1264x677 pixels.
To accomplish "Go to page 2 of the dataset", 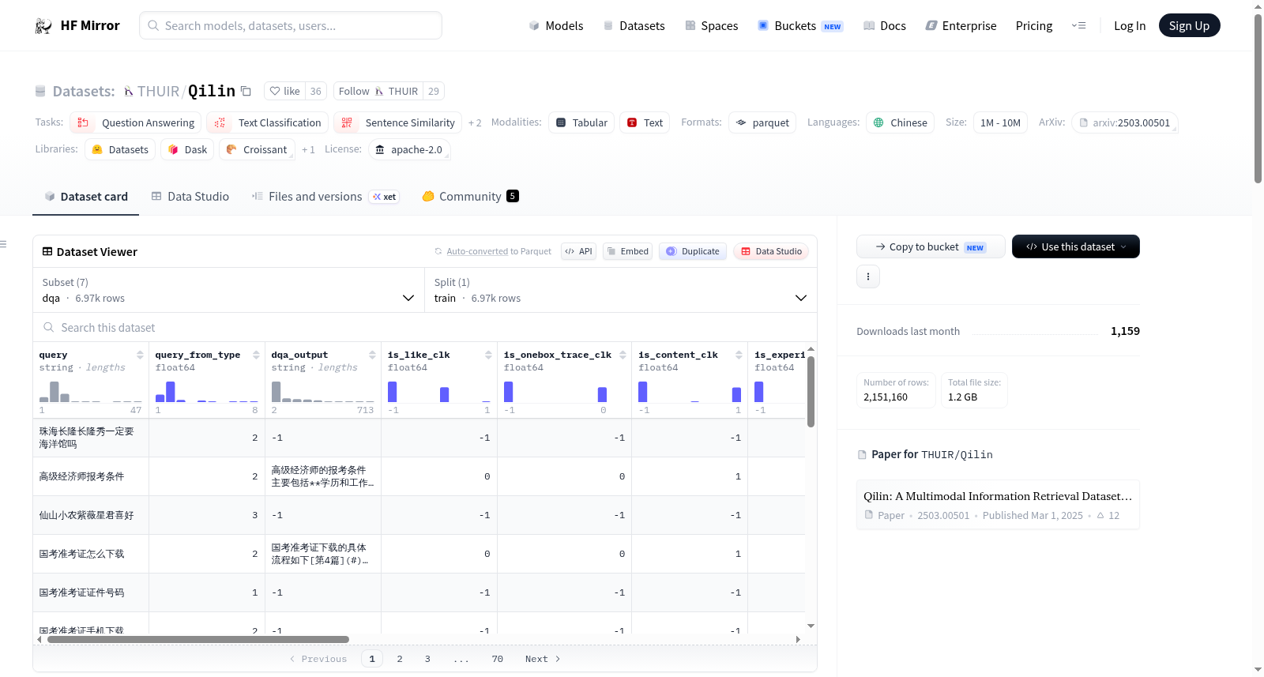I will [x=400, y=659].
